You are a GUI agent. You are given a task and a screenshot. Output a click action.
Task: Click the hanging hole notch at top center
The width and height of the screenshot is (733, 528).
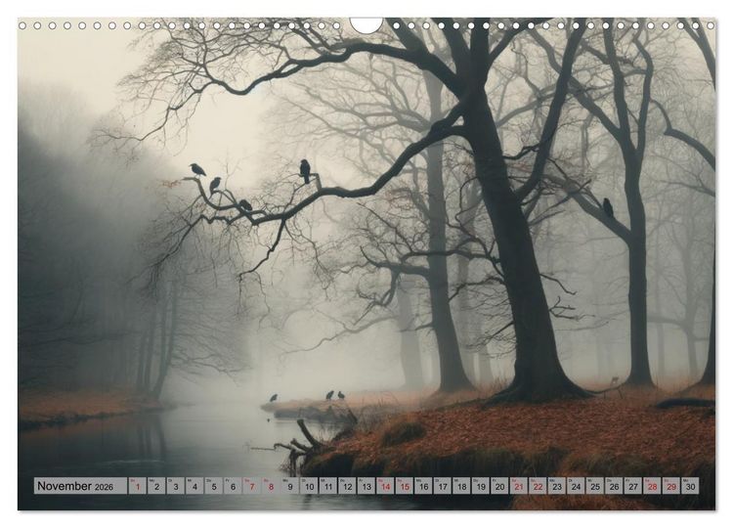[366, 24]
